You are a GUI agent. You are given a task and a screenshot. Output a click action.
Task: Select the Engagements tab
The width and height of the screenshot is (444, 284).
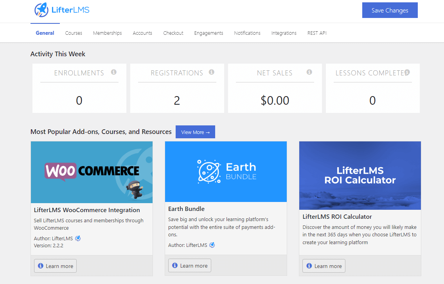[209, 33]
